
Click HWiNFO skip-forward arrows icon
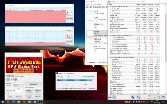click(x=114, y=97)
